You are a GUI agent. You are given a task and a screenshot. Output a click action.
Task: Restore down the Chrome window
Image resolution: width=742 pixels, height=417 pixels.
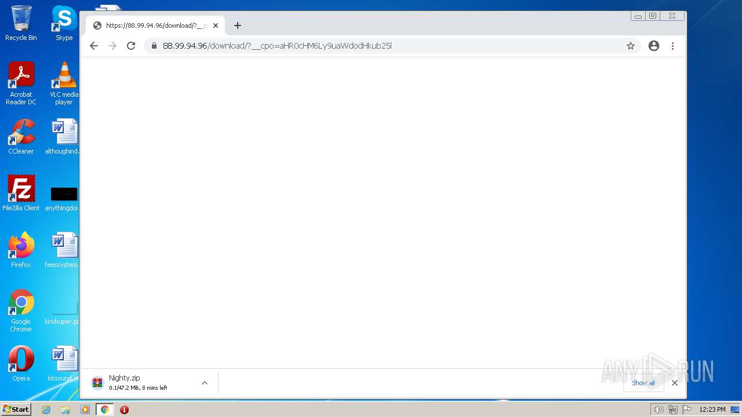[x=653, y=16]
